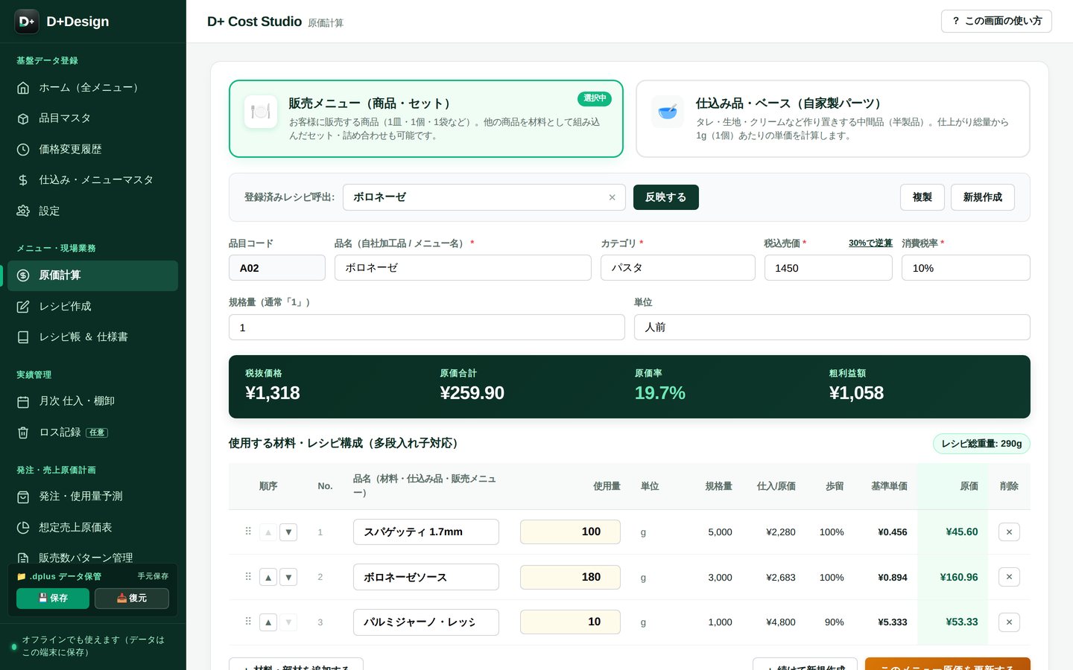This screenshot has height=670, width=1073.
Task: Click the D+ logo icon in the sidebar
Action: [27, 22]
